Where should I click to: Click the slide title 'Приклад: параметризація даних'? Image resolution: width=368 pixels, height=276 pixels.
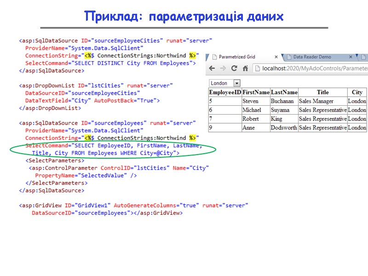point(184,17)
